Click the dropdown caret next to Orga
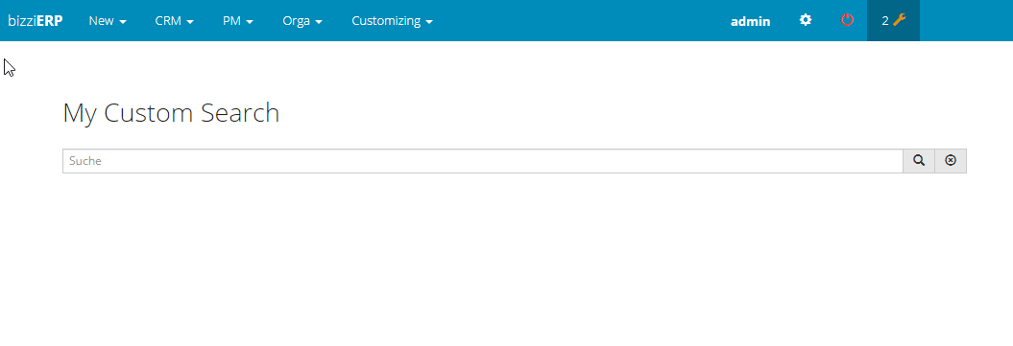Screen dimensions: 1013x346 point(319,22)
